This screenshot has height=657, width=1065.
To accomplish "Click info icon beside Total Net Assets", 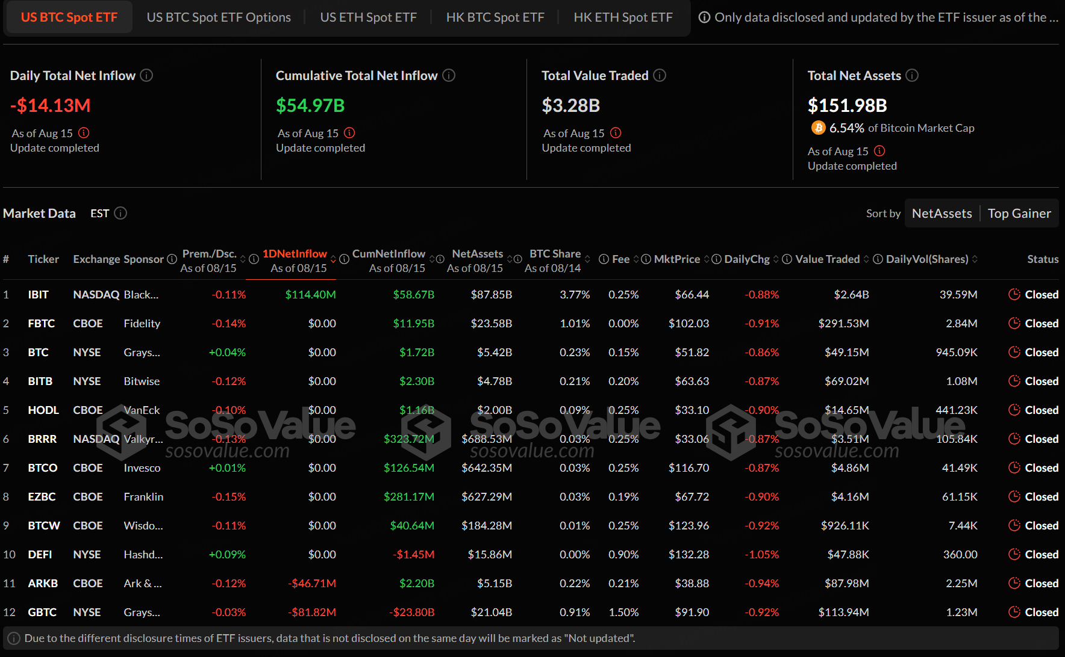I will click(x=912, y=75).
